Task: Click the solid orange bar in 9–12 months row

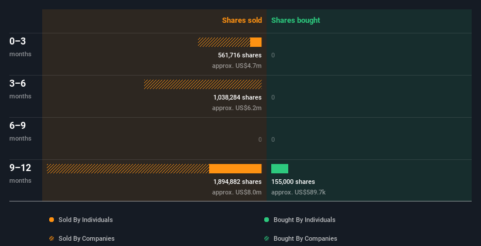Action: pos(236,169)
